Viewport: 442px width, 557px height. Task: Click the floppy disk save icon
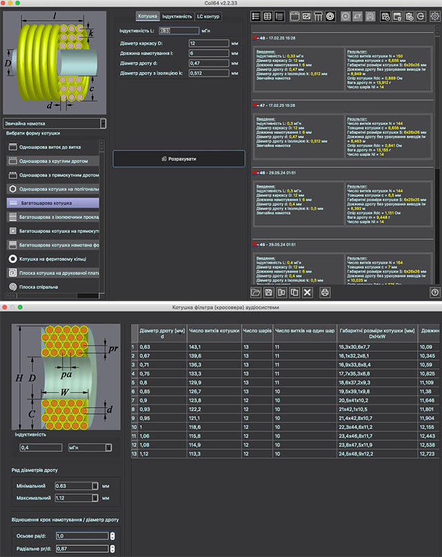pos(269,292)
